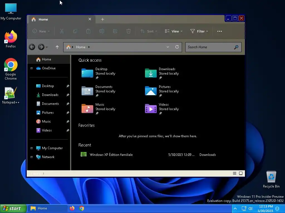Click Chrome icon in taskbar
The width and height of the screenshot is (285, 213).
pos(82,208)
